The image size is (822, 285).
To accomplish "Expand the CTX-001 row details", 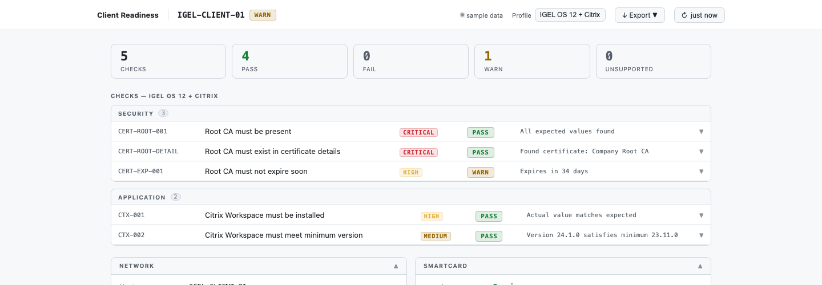I will pos(701,215).
